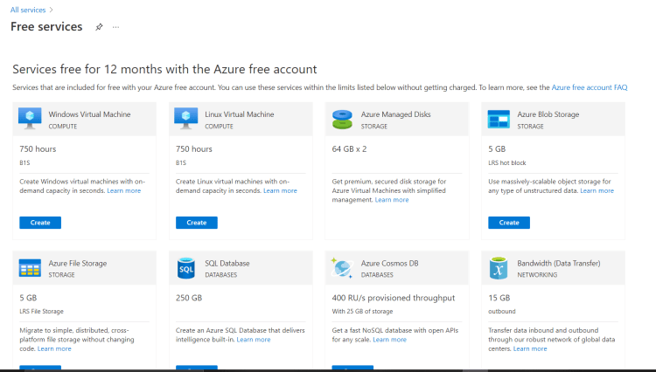
Task: Go back to All services breadcrumb
Action: [x=28, y=10]
